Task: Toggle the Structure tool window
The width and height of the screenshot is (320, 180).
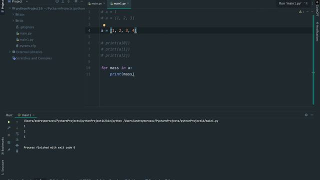Action: coord(2,167)
